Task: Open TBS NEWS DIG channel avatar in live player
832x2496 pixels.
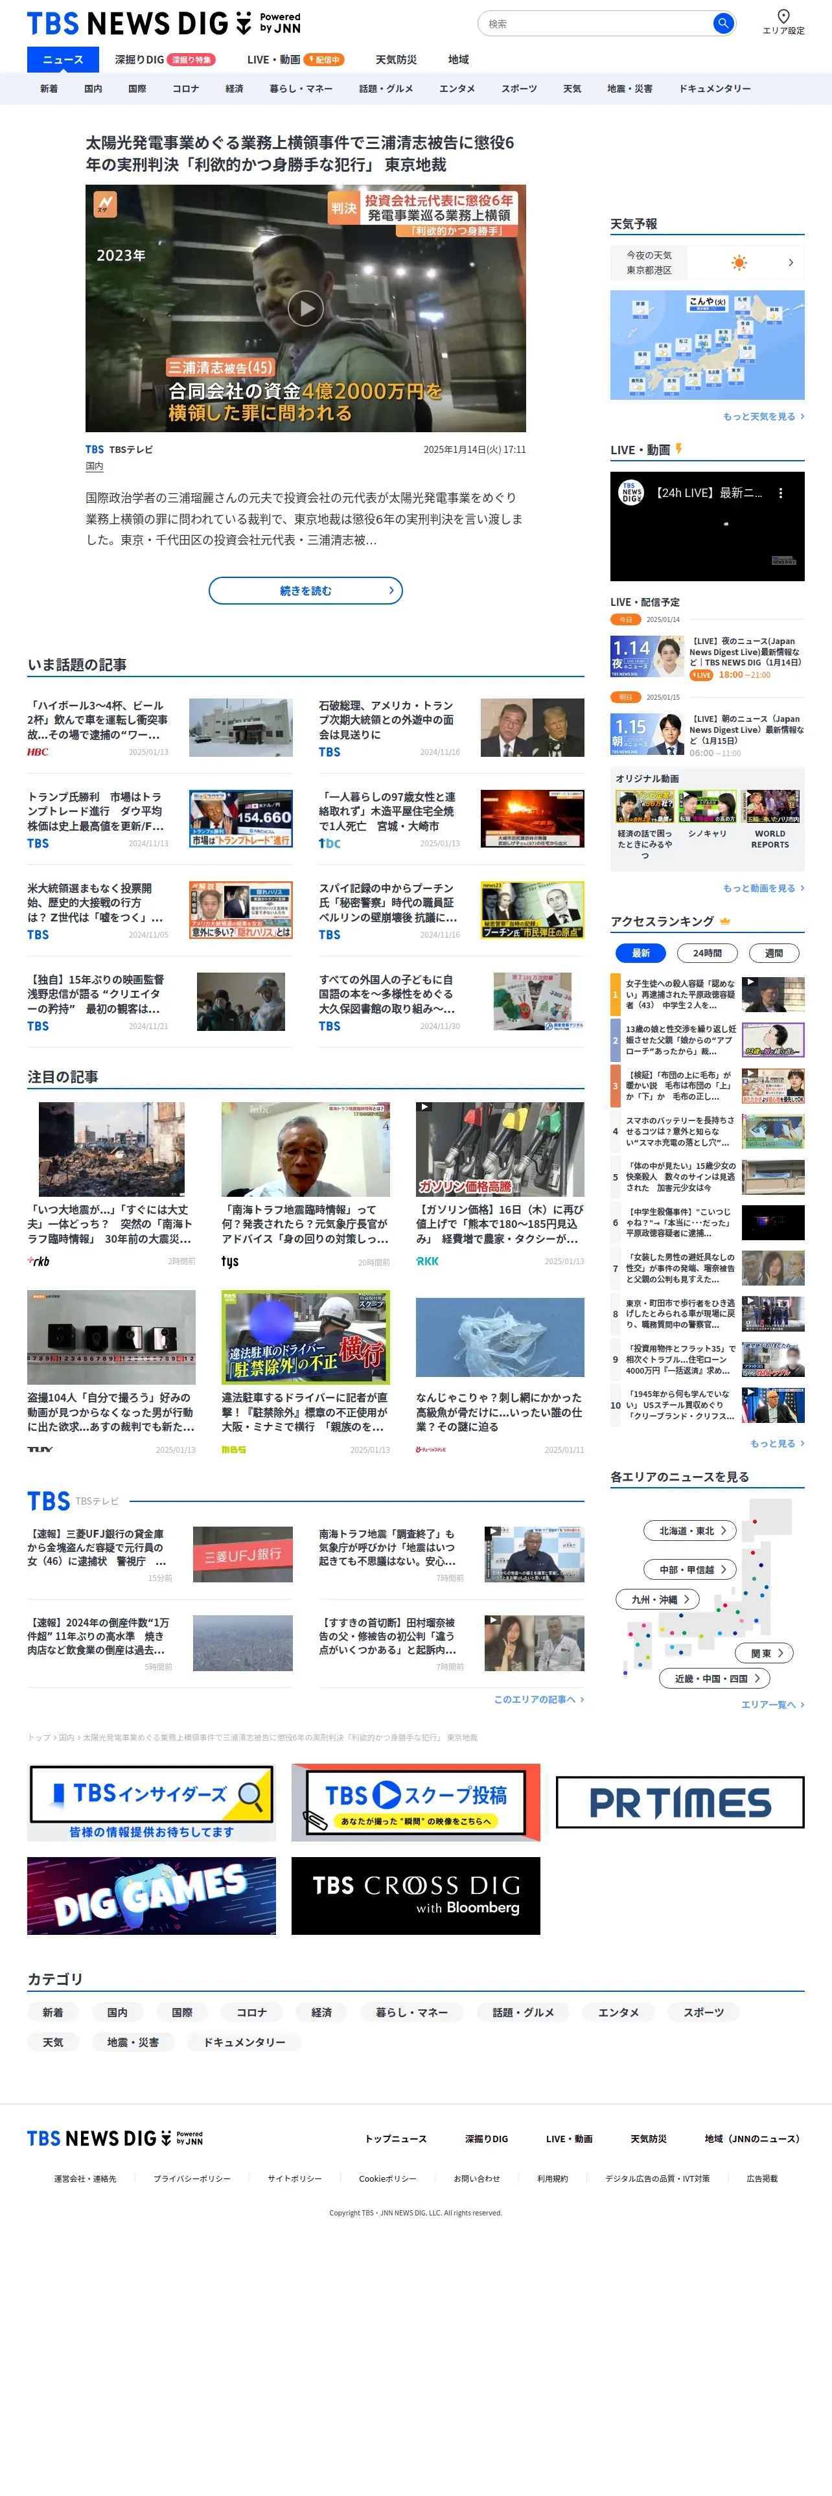Action: point(632,493)
